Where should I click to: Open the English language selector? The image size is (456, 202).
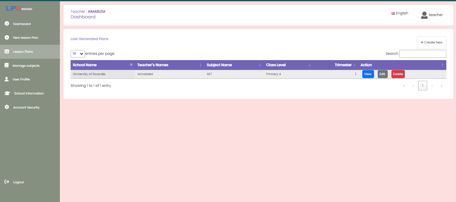pos(400,13)
